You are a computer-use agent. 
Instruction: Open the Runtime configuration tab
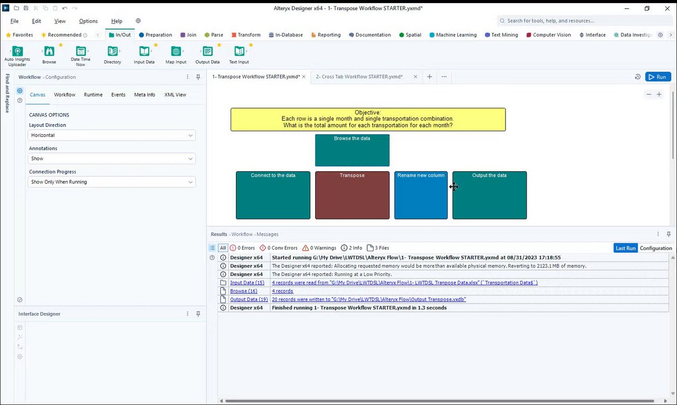click(93, 95)
